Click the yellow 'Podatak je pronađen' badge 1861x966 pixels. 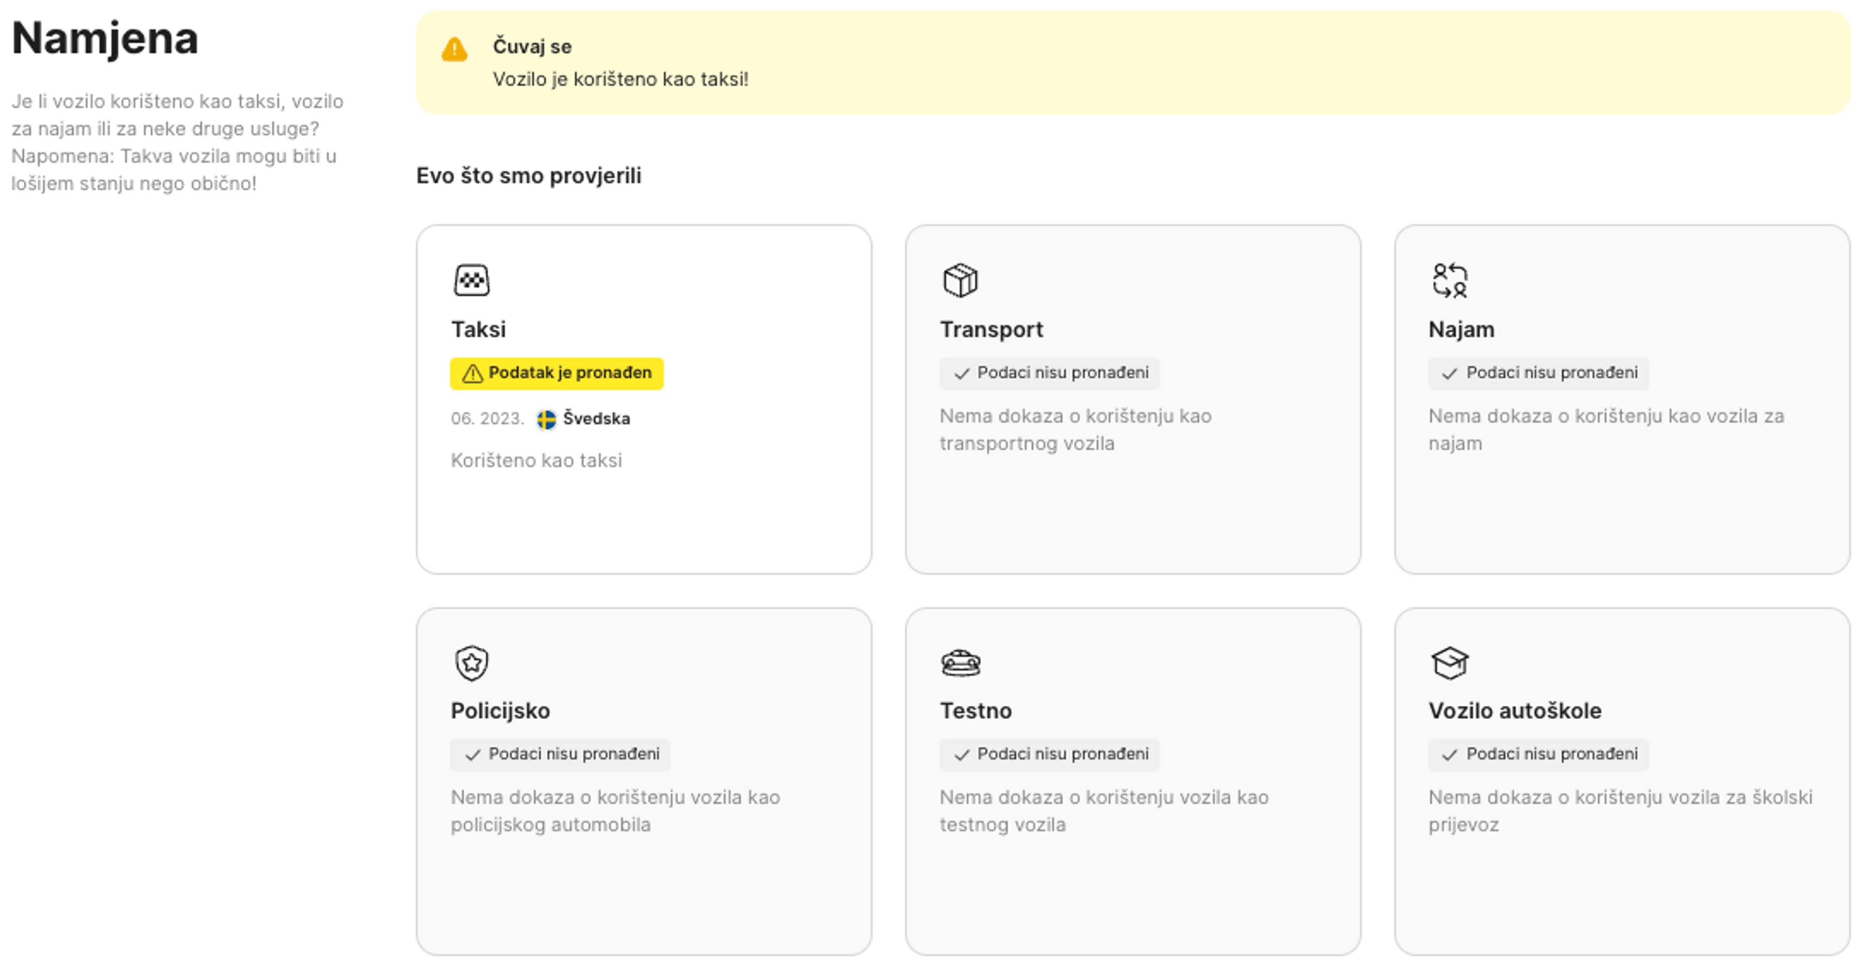tap(556, 373)
